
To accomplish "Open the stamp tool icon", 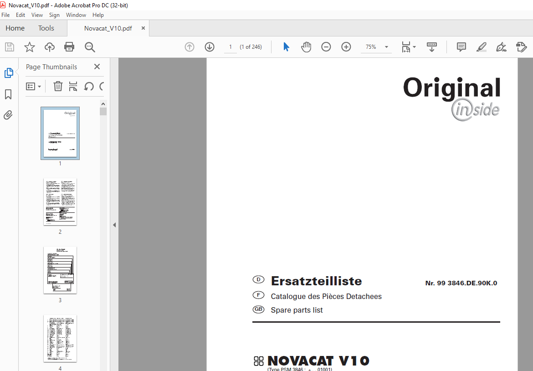I will tap(521, 47).
